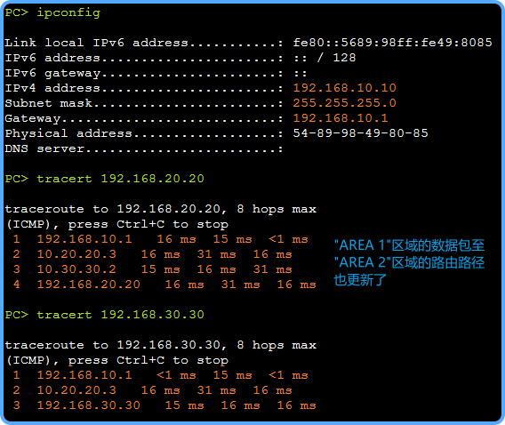The image size is (505, 425).
Task: Click hop 2 address 10.20.20.3 in first trace
Action: pos(76,254)
